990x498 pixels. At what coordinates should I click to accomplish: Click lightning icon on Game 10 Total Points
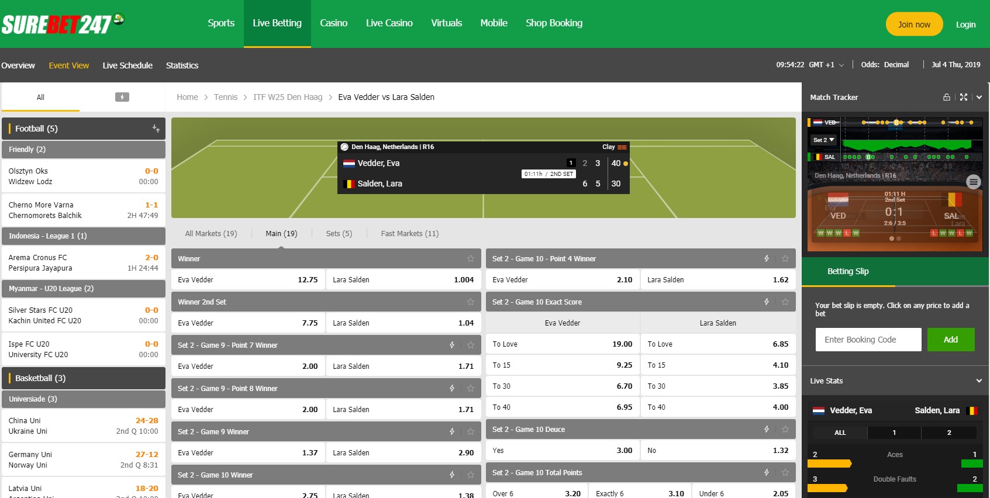[767, 472]
